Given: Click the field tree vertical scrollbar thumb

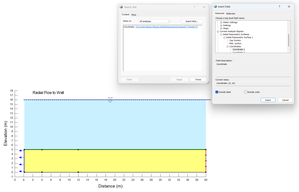Looking at the screenshot, I should (x=289, y=40).
